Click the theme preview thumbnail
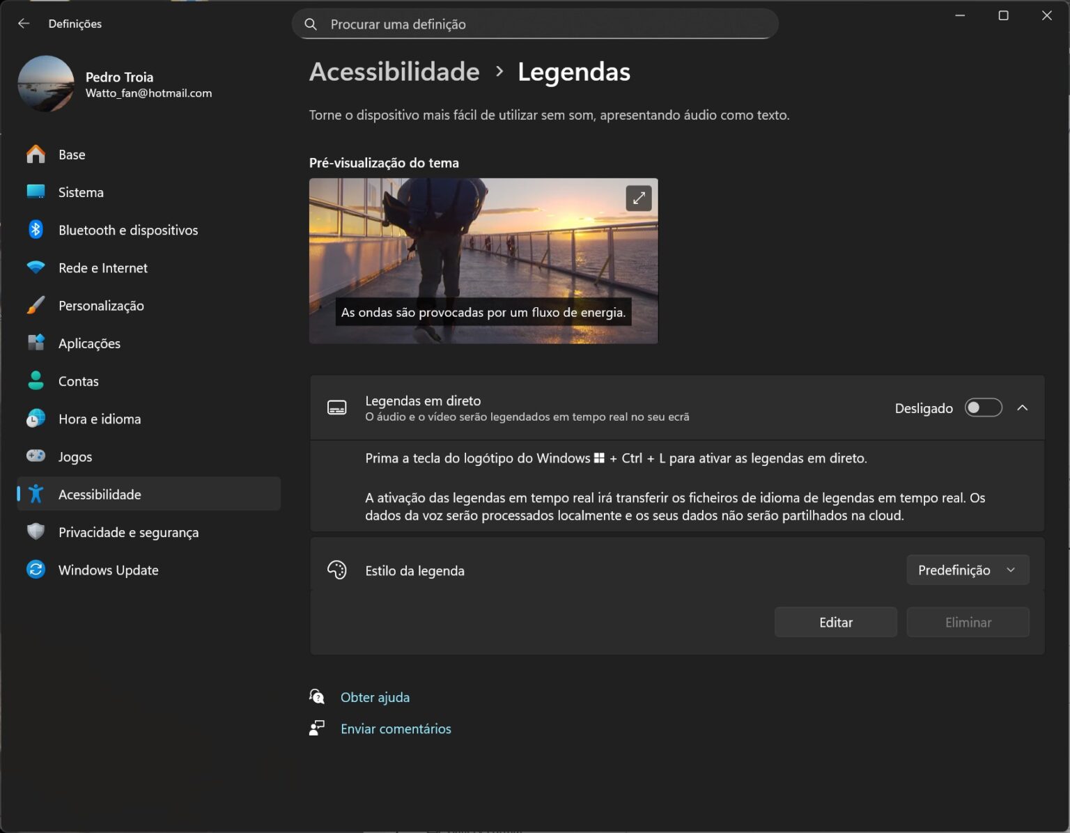 click(483, 261)
